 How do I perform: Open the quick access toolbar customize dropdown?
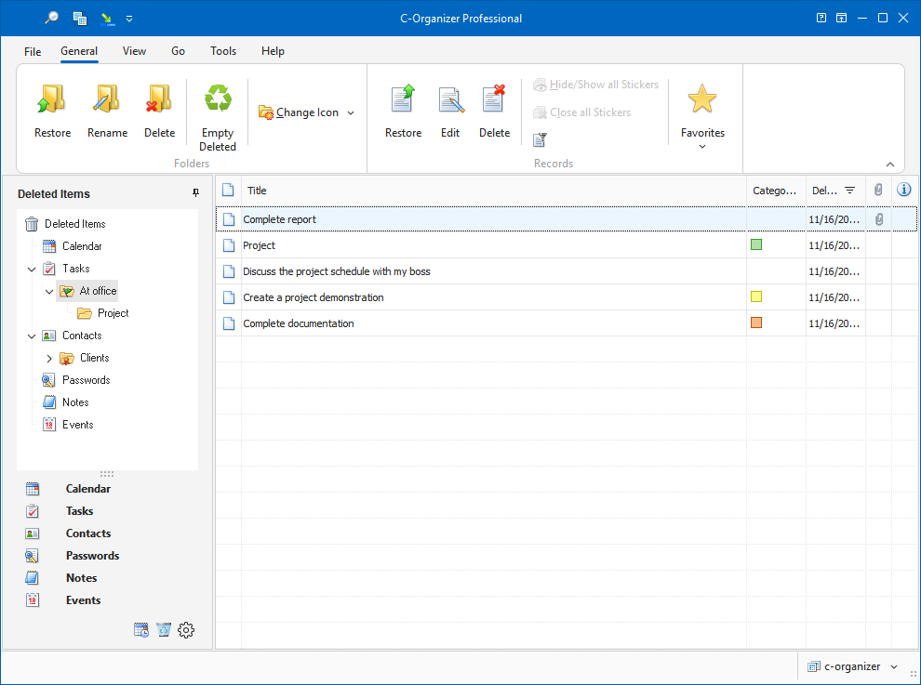click(x=129, y=19)
